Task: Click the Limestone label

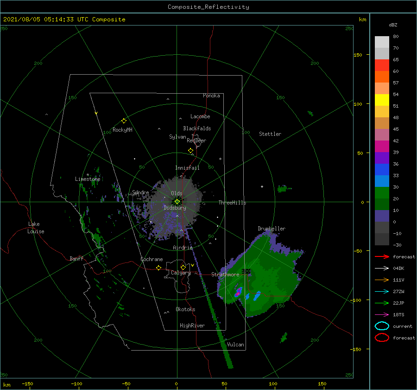Action: click(88, 179)
